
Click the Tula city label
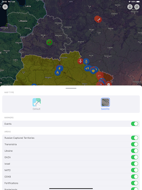coord(99,32)
